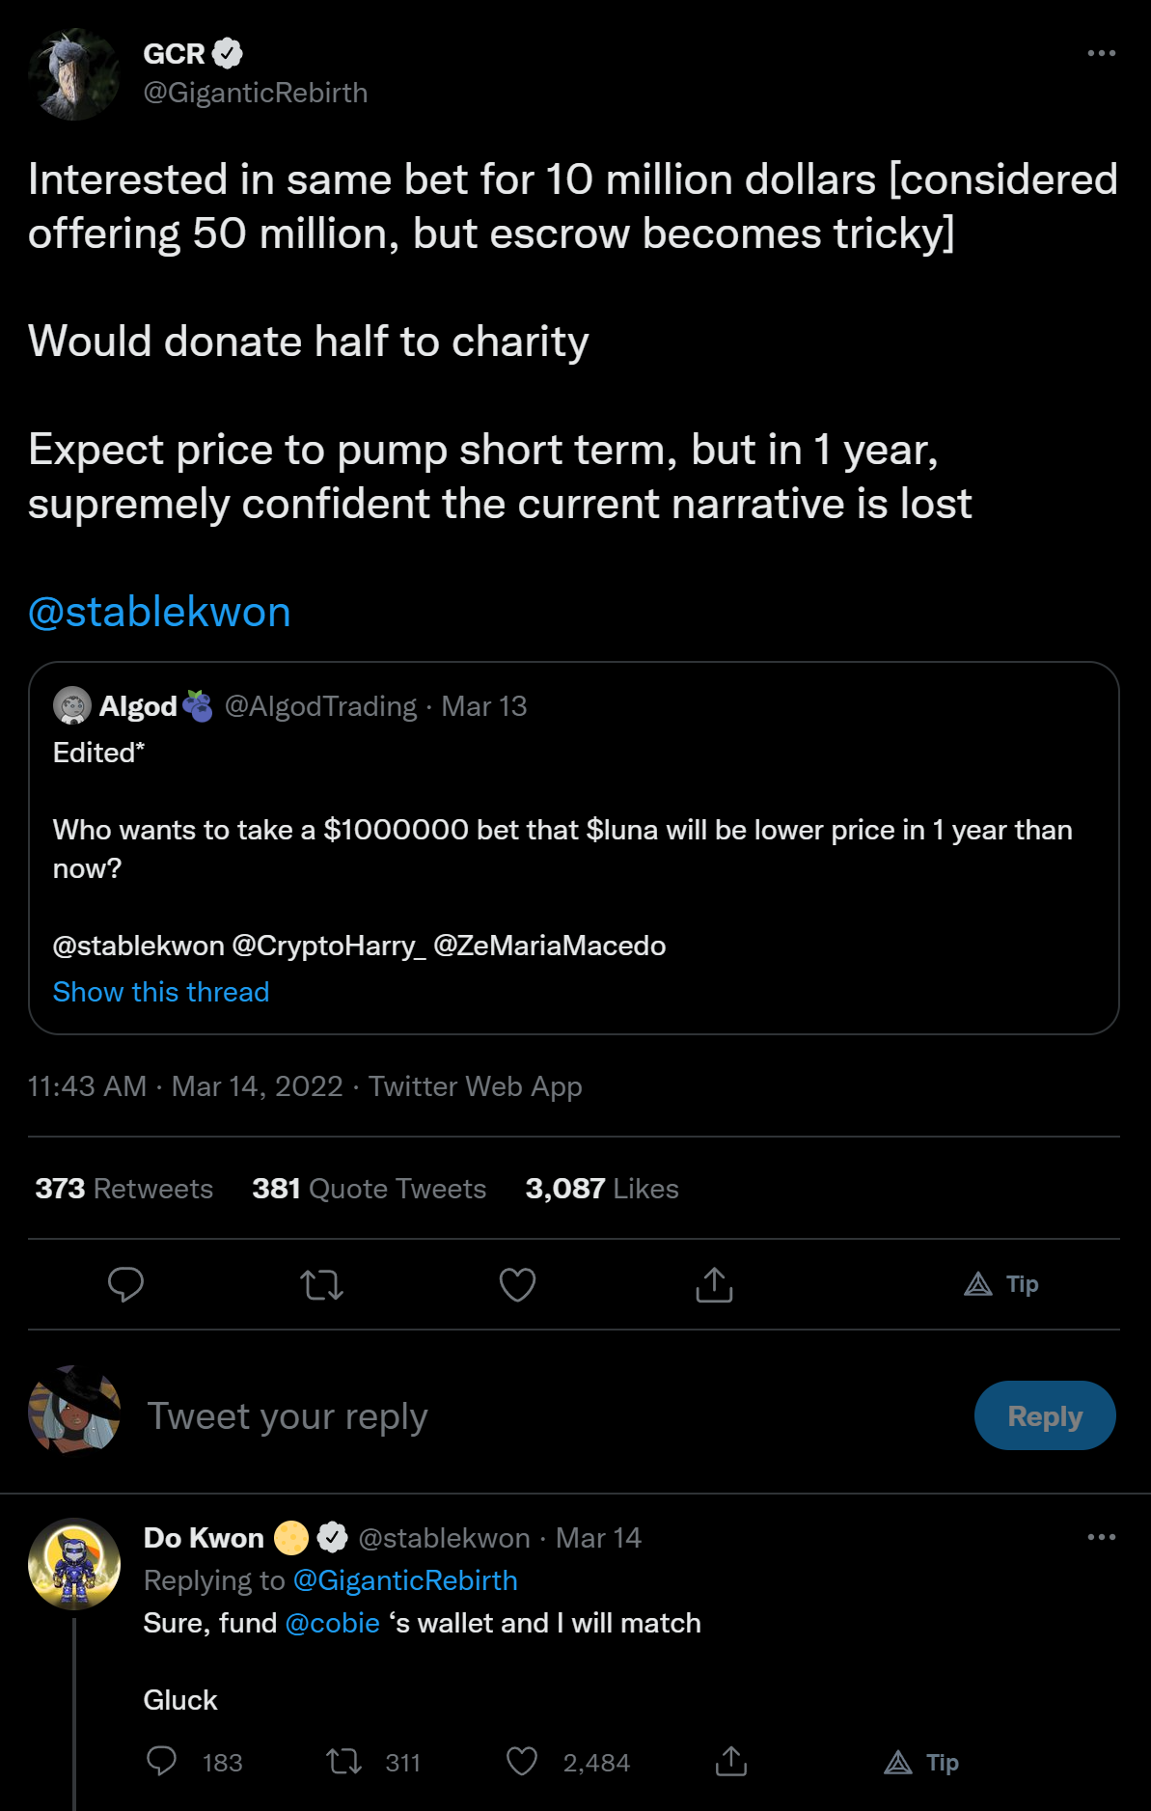Like GCR's main tweet
Viewport: 1151px width, 1811px height.
tap(517, 1284)
